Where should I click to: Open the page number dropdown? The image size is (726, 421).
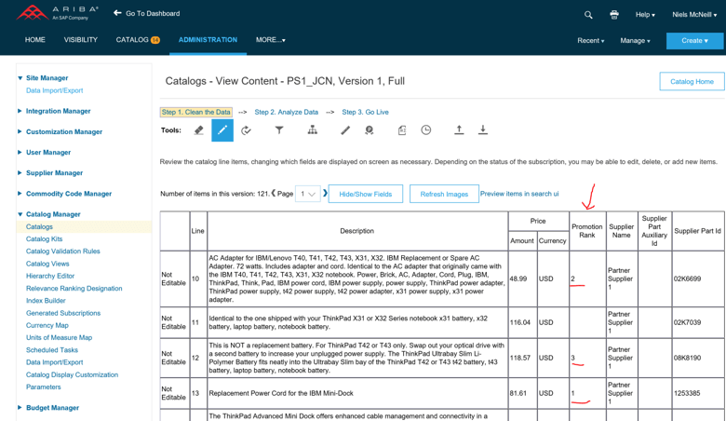point(307,194)
